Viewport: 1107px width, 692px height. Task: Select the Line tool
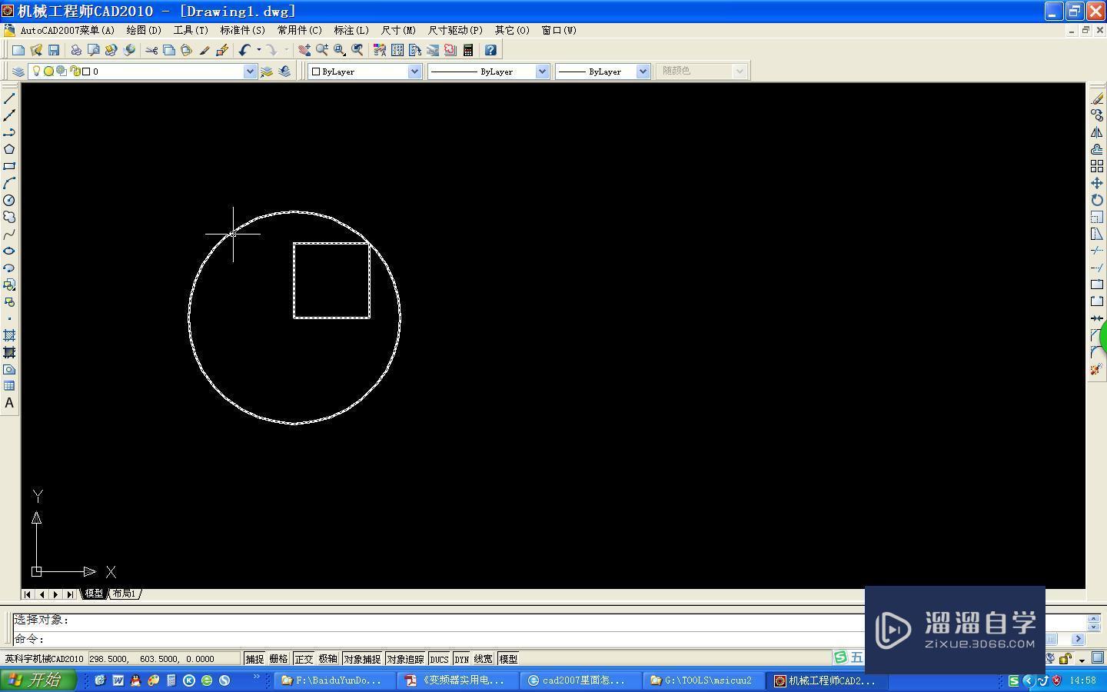[9, 98]
